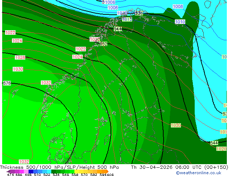Click the blue '1012' isobar label
Viewport: 229px width, 176px height.
tap(127, 19)
